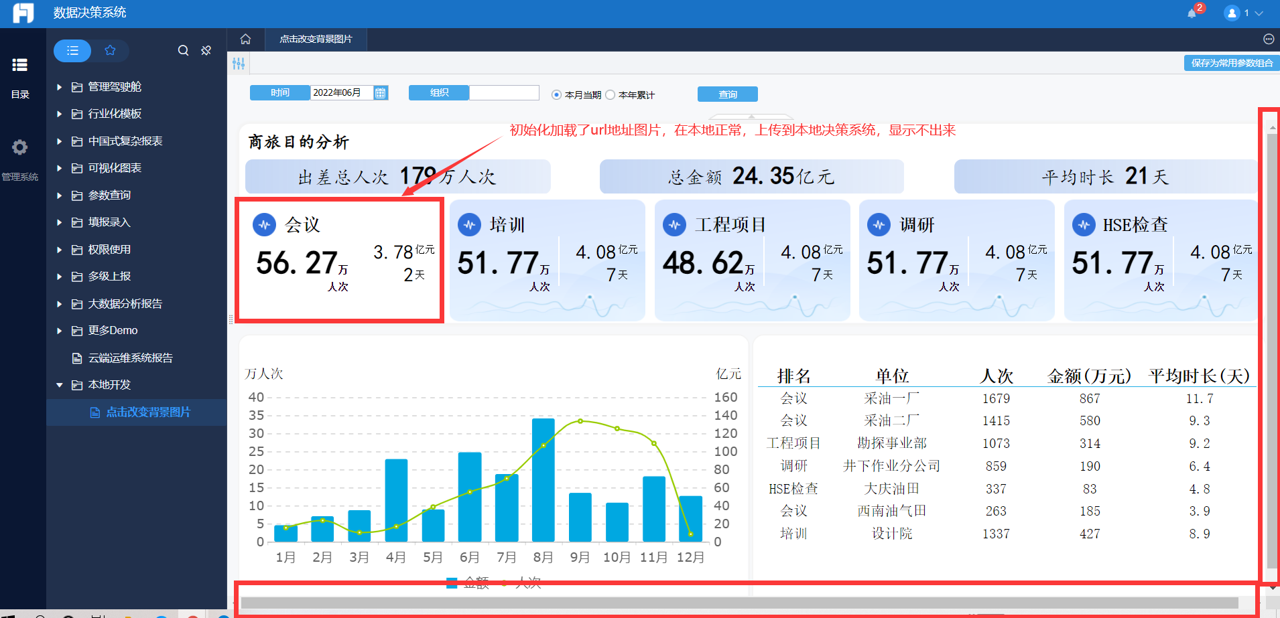Switch to favorites star view
This screenshot has height=618, width=1280.
[x=110, y=51]
